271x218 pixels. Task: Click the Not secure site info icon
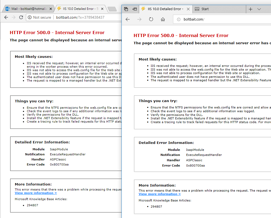click(x=30, y=17)
